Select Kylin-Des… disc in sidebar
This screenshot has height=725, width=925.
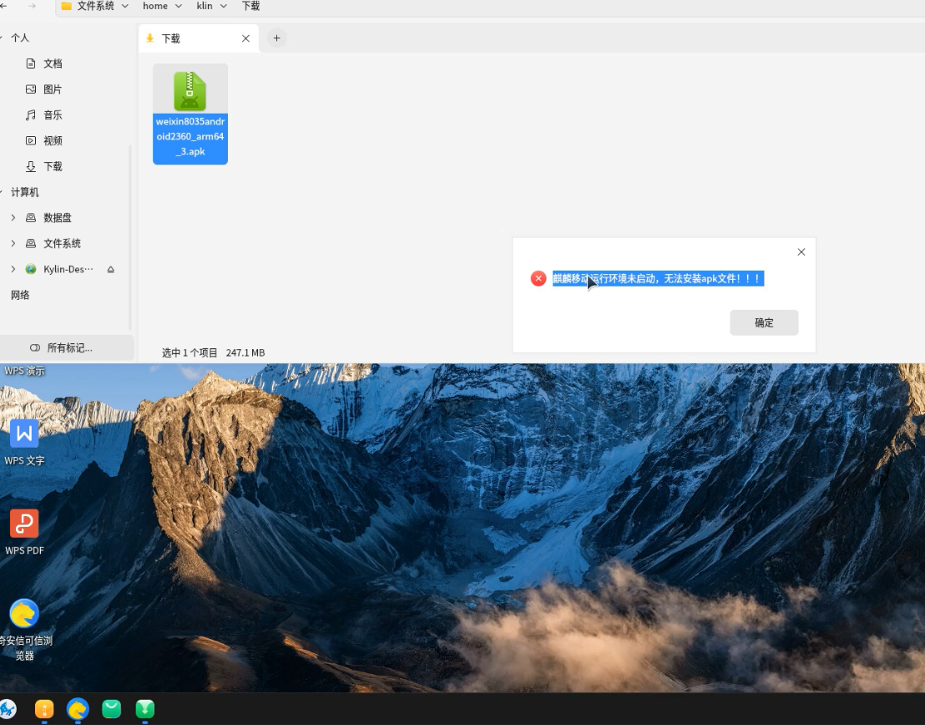pos(68,269)
